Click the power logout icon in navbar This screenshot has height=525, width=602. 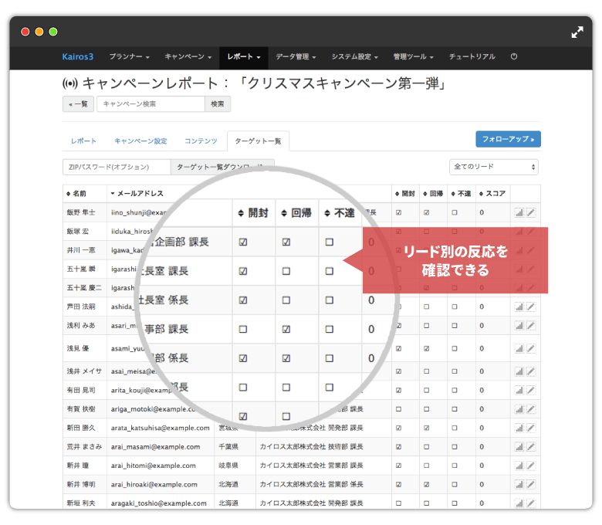click(x=514, y=57)
